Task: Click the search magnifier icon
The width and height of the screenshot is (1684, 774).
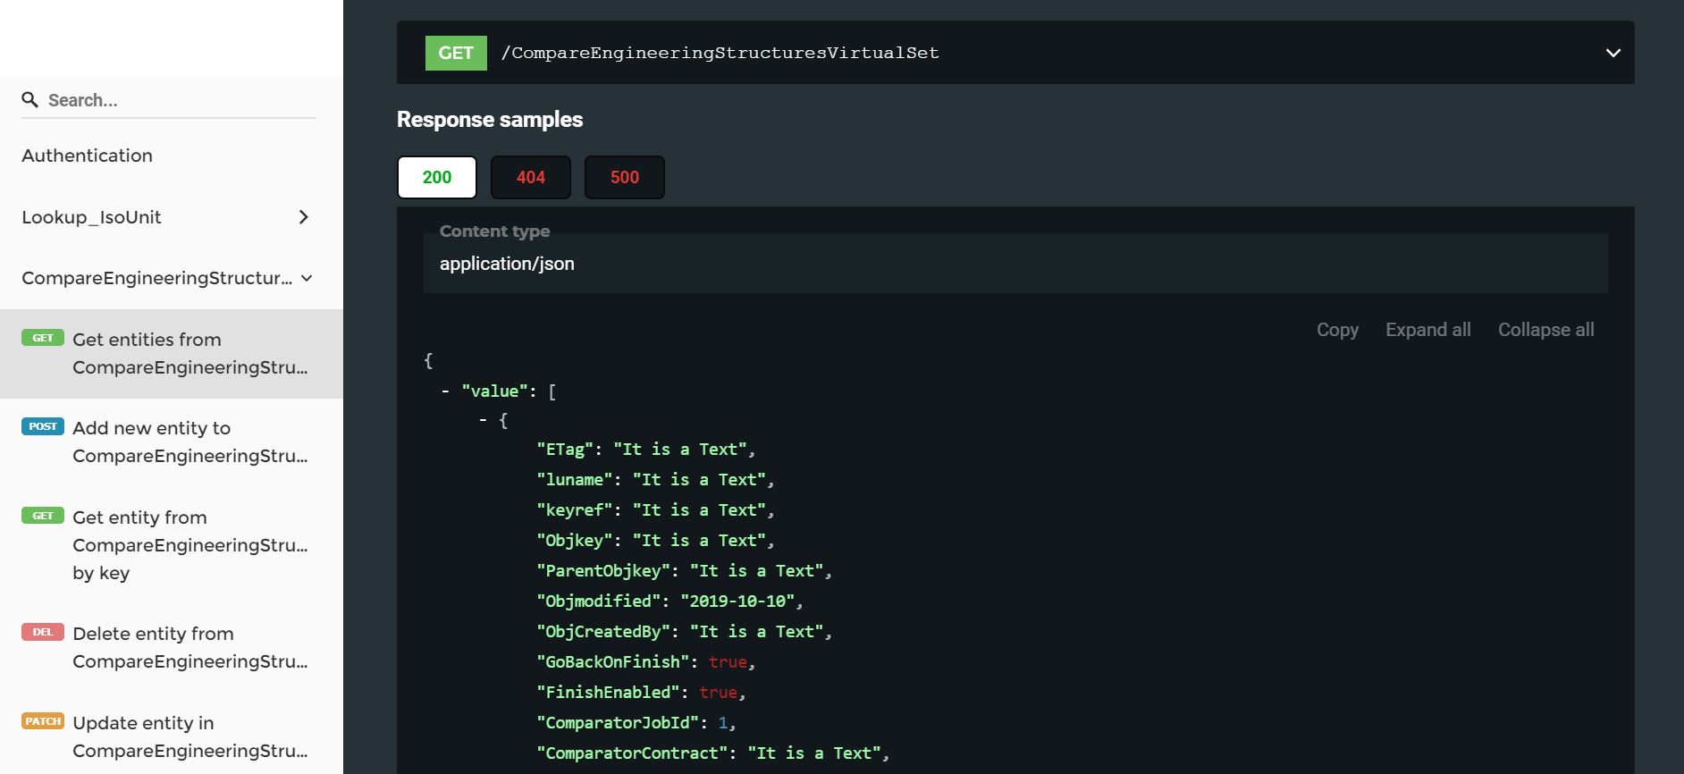Action: (29, 99)
